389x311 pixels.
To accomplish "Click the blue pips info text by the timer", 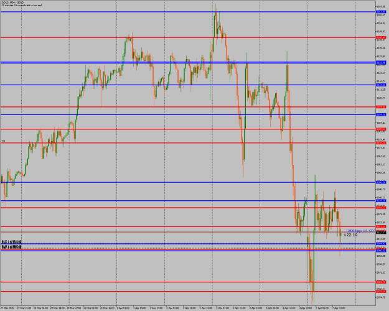I will tap(361, 231).
